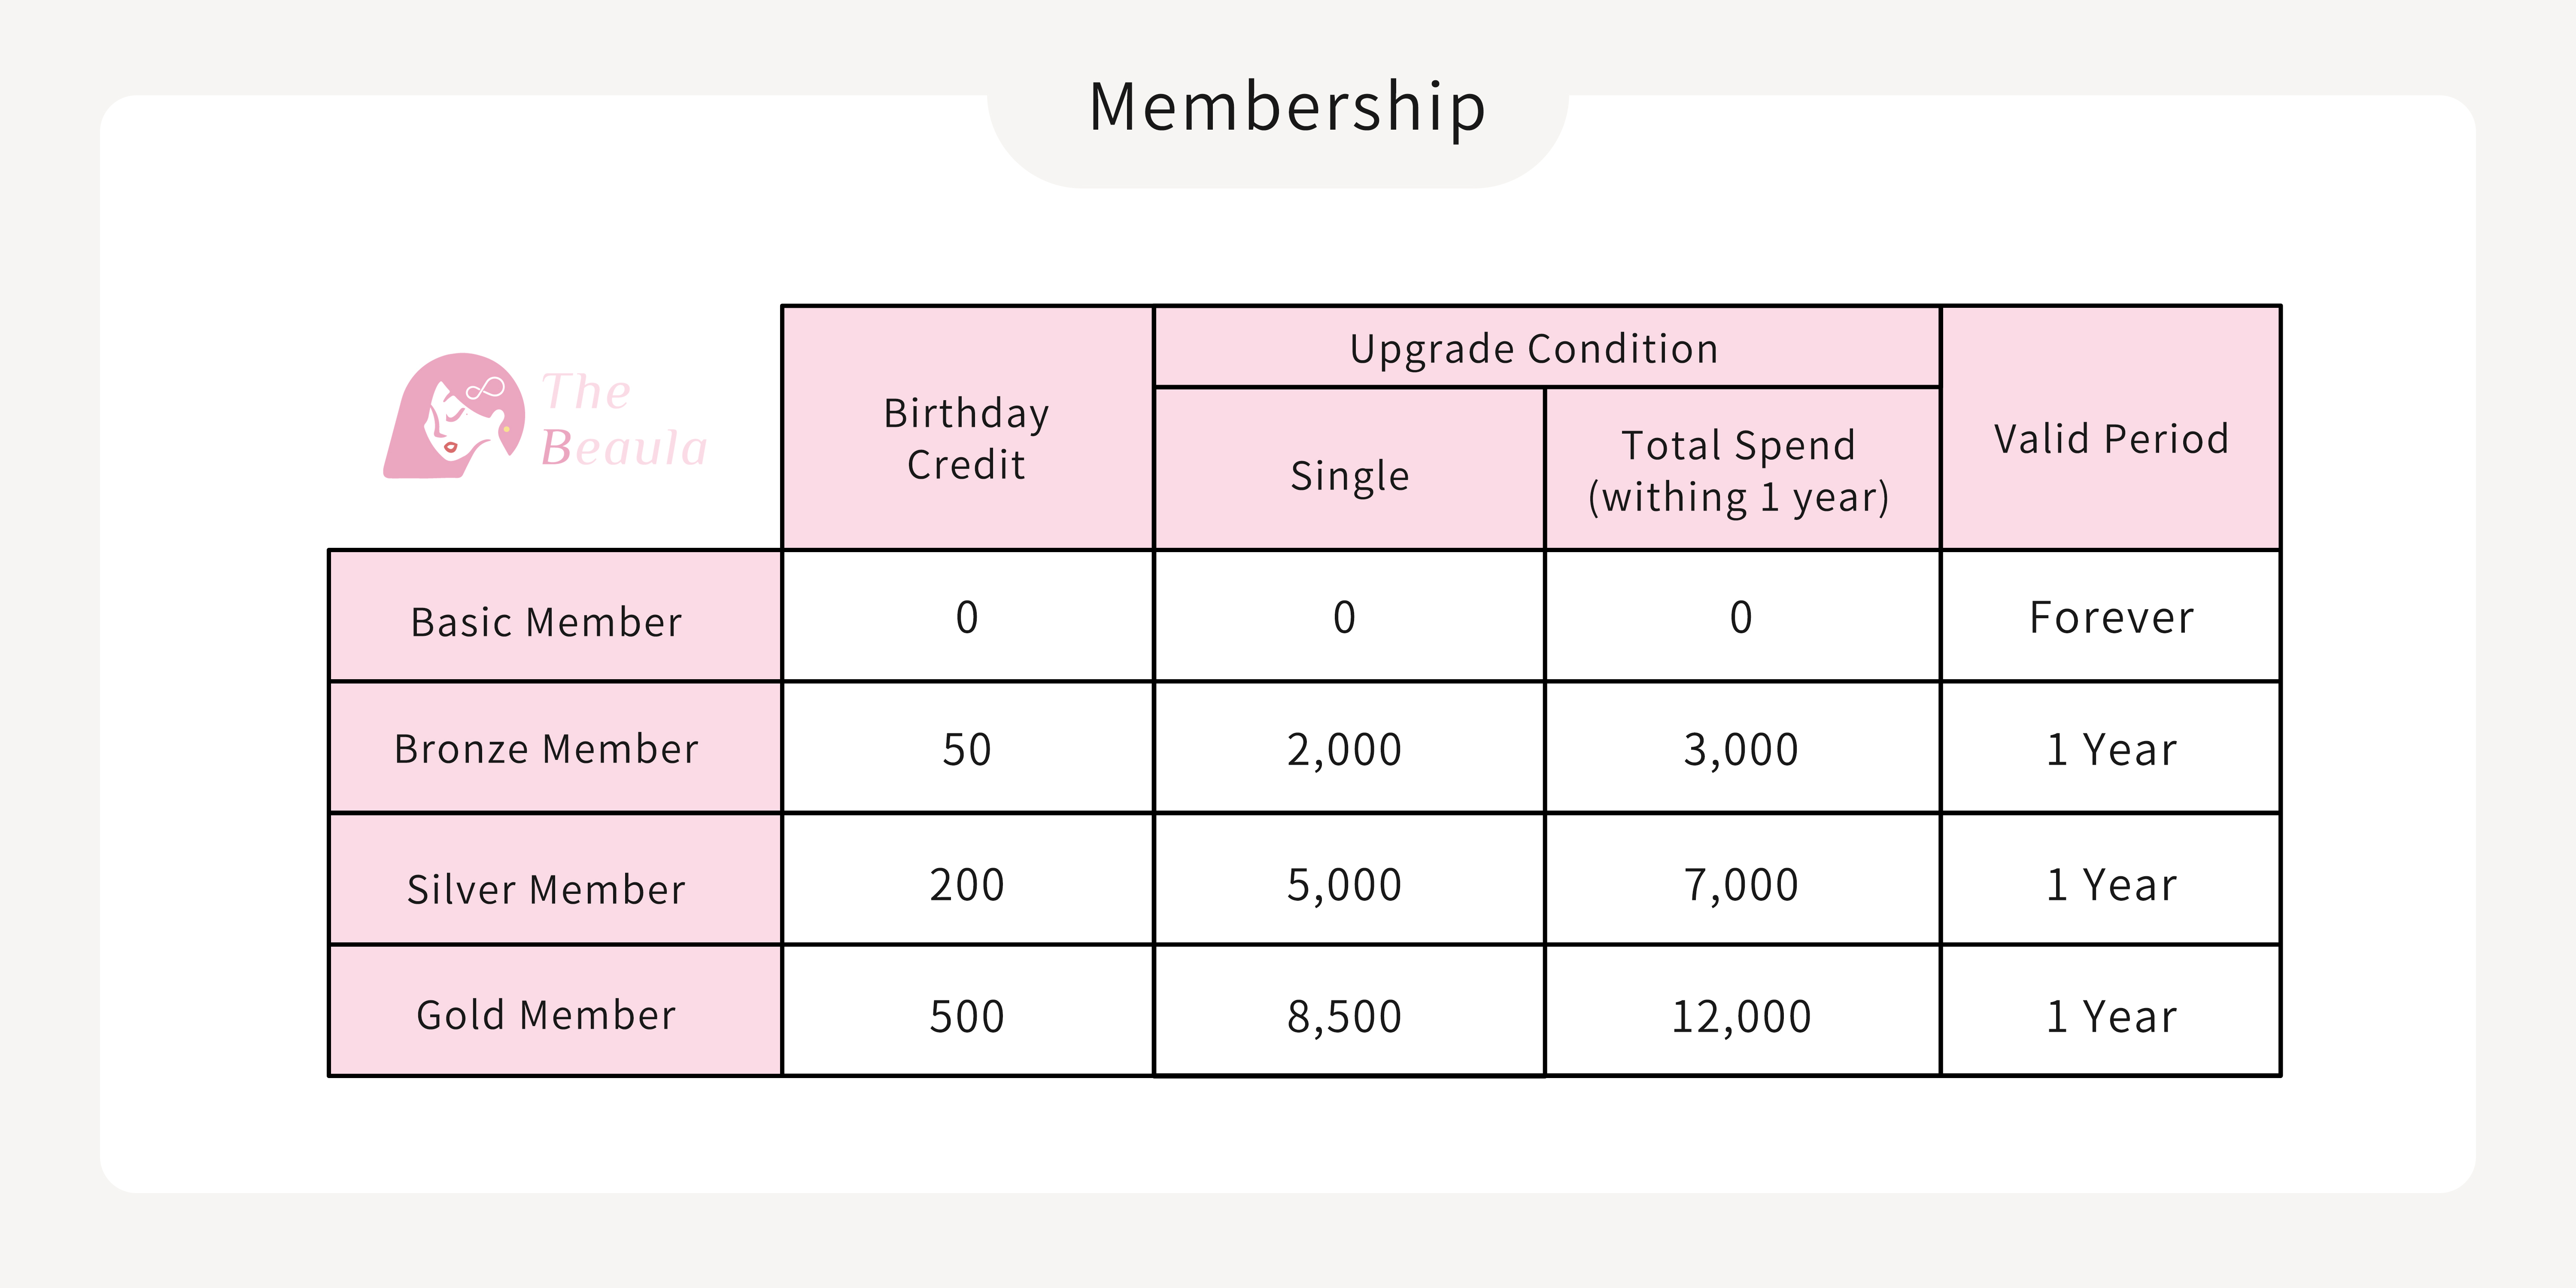The height and width of the screenshot is (1288, 2576).
Task: Click the Forever valid period cell
Action: [2110, 616]
